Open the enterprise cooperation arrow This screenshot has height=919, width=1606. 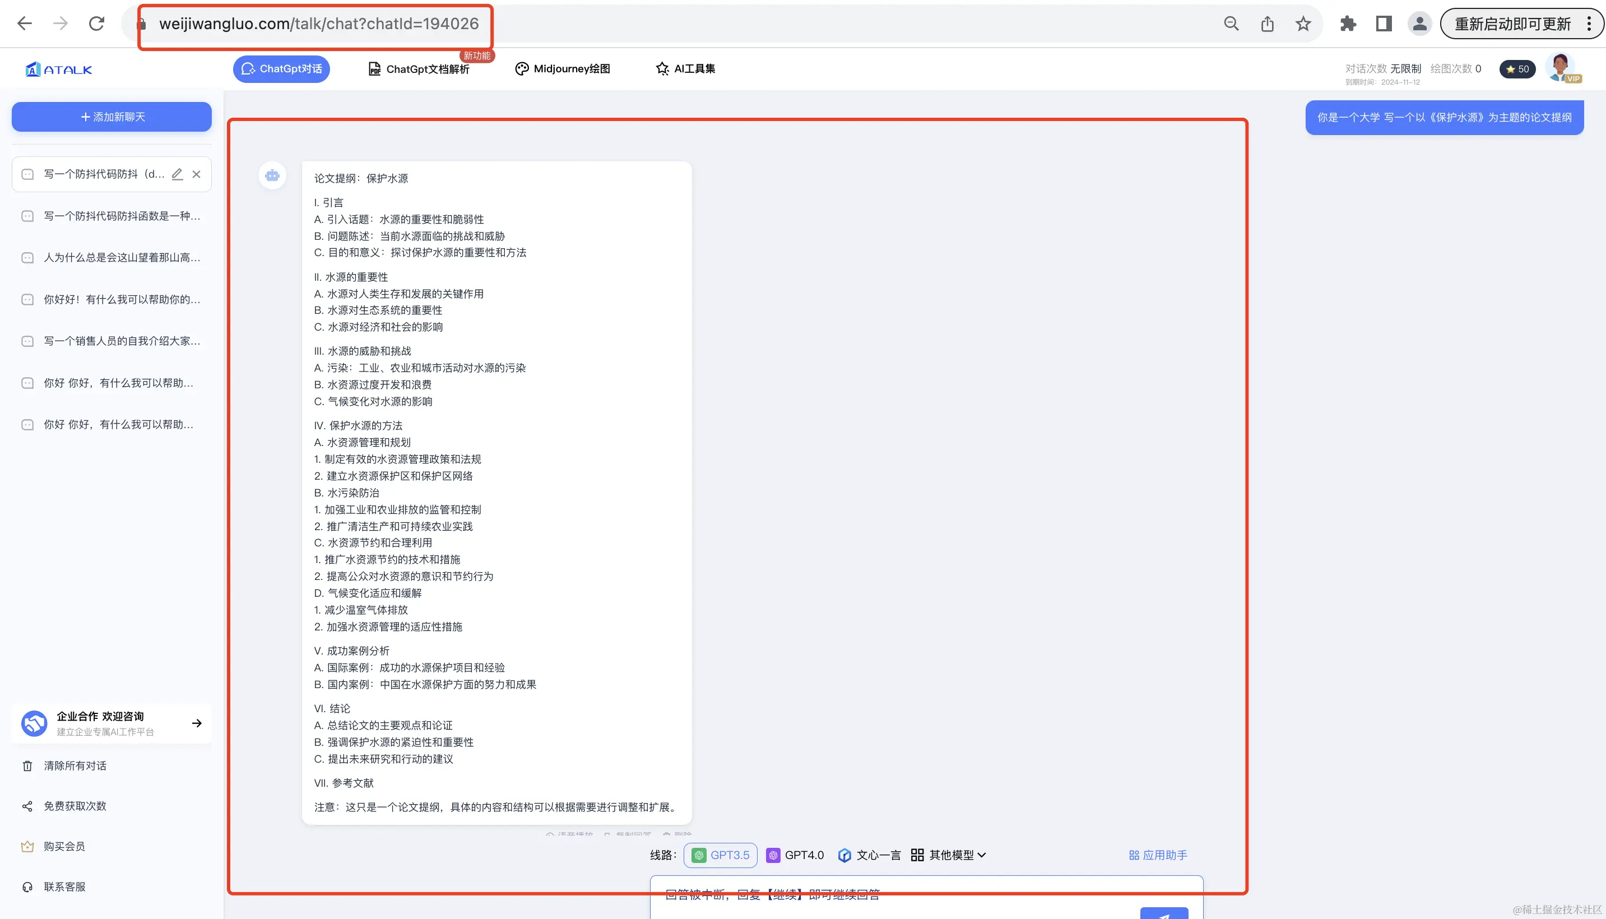point(197,723)
